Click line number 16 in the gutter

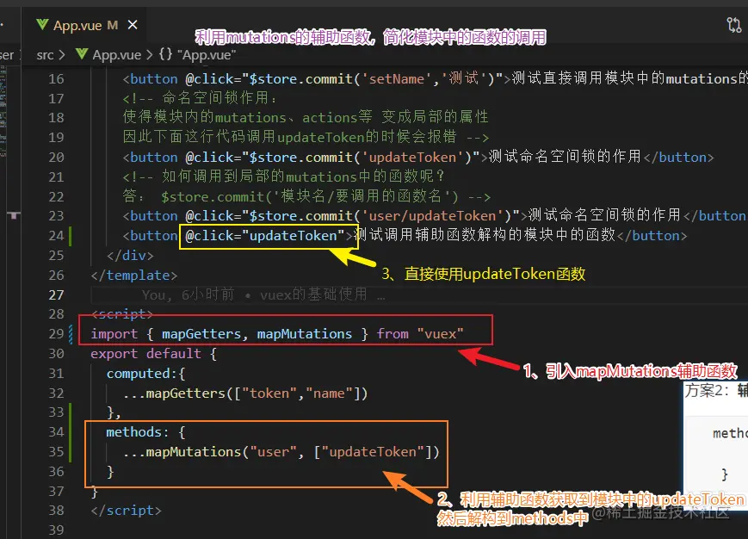pyautogui.click(x=56, y=78)
